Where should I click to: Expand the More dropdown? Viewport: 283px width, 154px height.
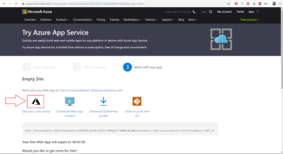(193, 20)
